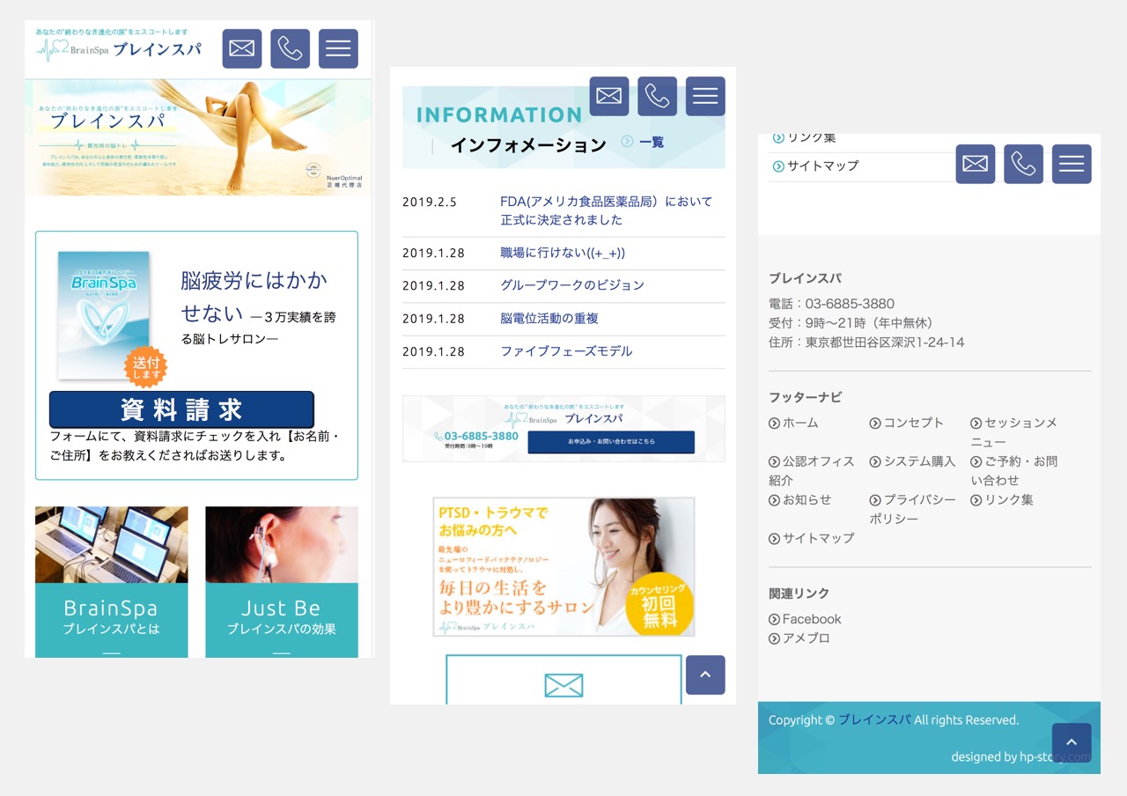This screenshot has height=796, width=1127.
Task: Click 住所:東京都世田谷区深沢1-24-14 text
Action: 866,342
